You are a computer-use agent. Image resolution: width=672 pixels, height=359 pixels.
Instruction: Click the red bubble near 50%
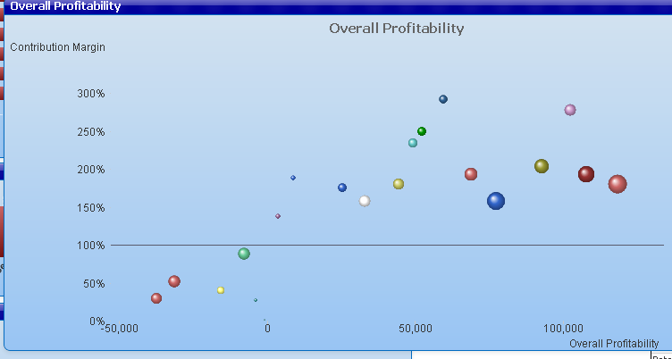(x=174, y=281)
